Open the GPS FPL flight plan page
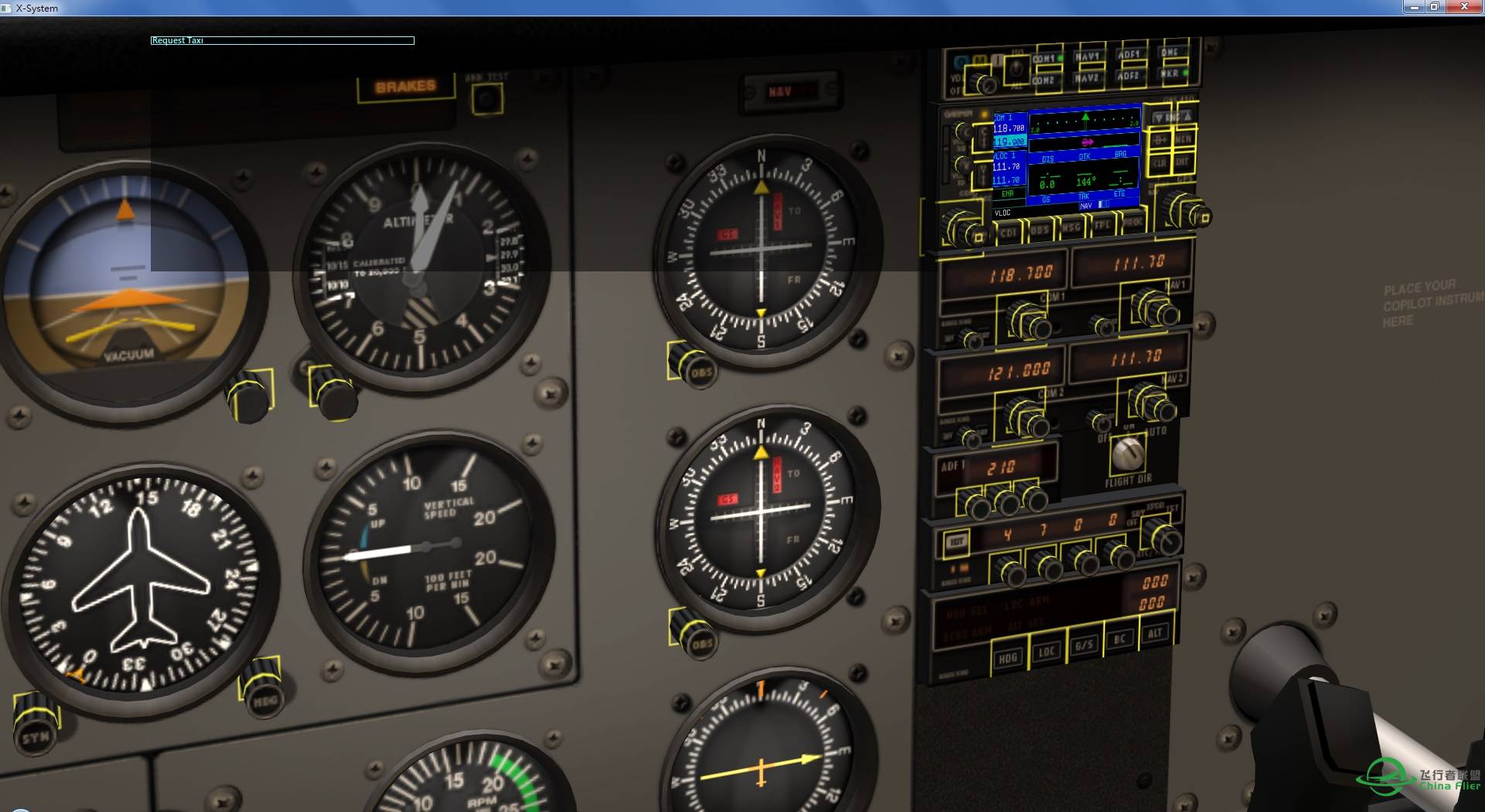 point(1102,225)
